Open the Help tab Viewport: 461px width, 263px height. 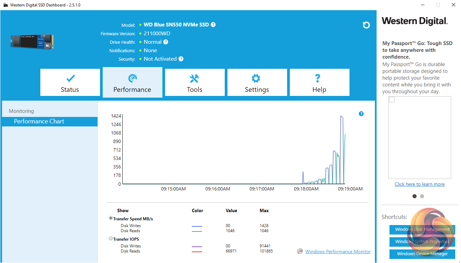tap(319, 83)
